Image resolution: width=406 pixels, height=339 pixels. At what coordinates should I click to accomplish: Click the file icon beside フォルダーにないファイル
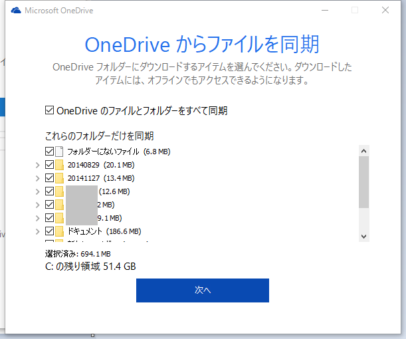(59, 152)
